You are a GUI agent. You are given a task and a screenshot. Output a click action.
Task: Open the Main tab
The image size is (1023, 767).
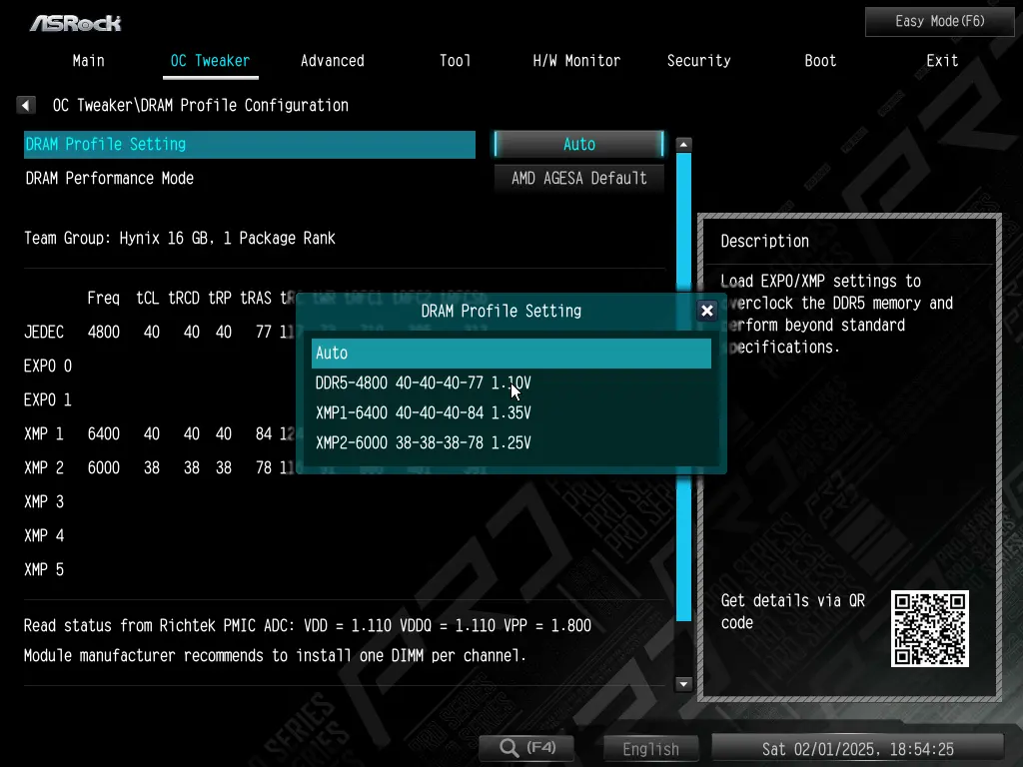[88, 61]
